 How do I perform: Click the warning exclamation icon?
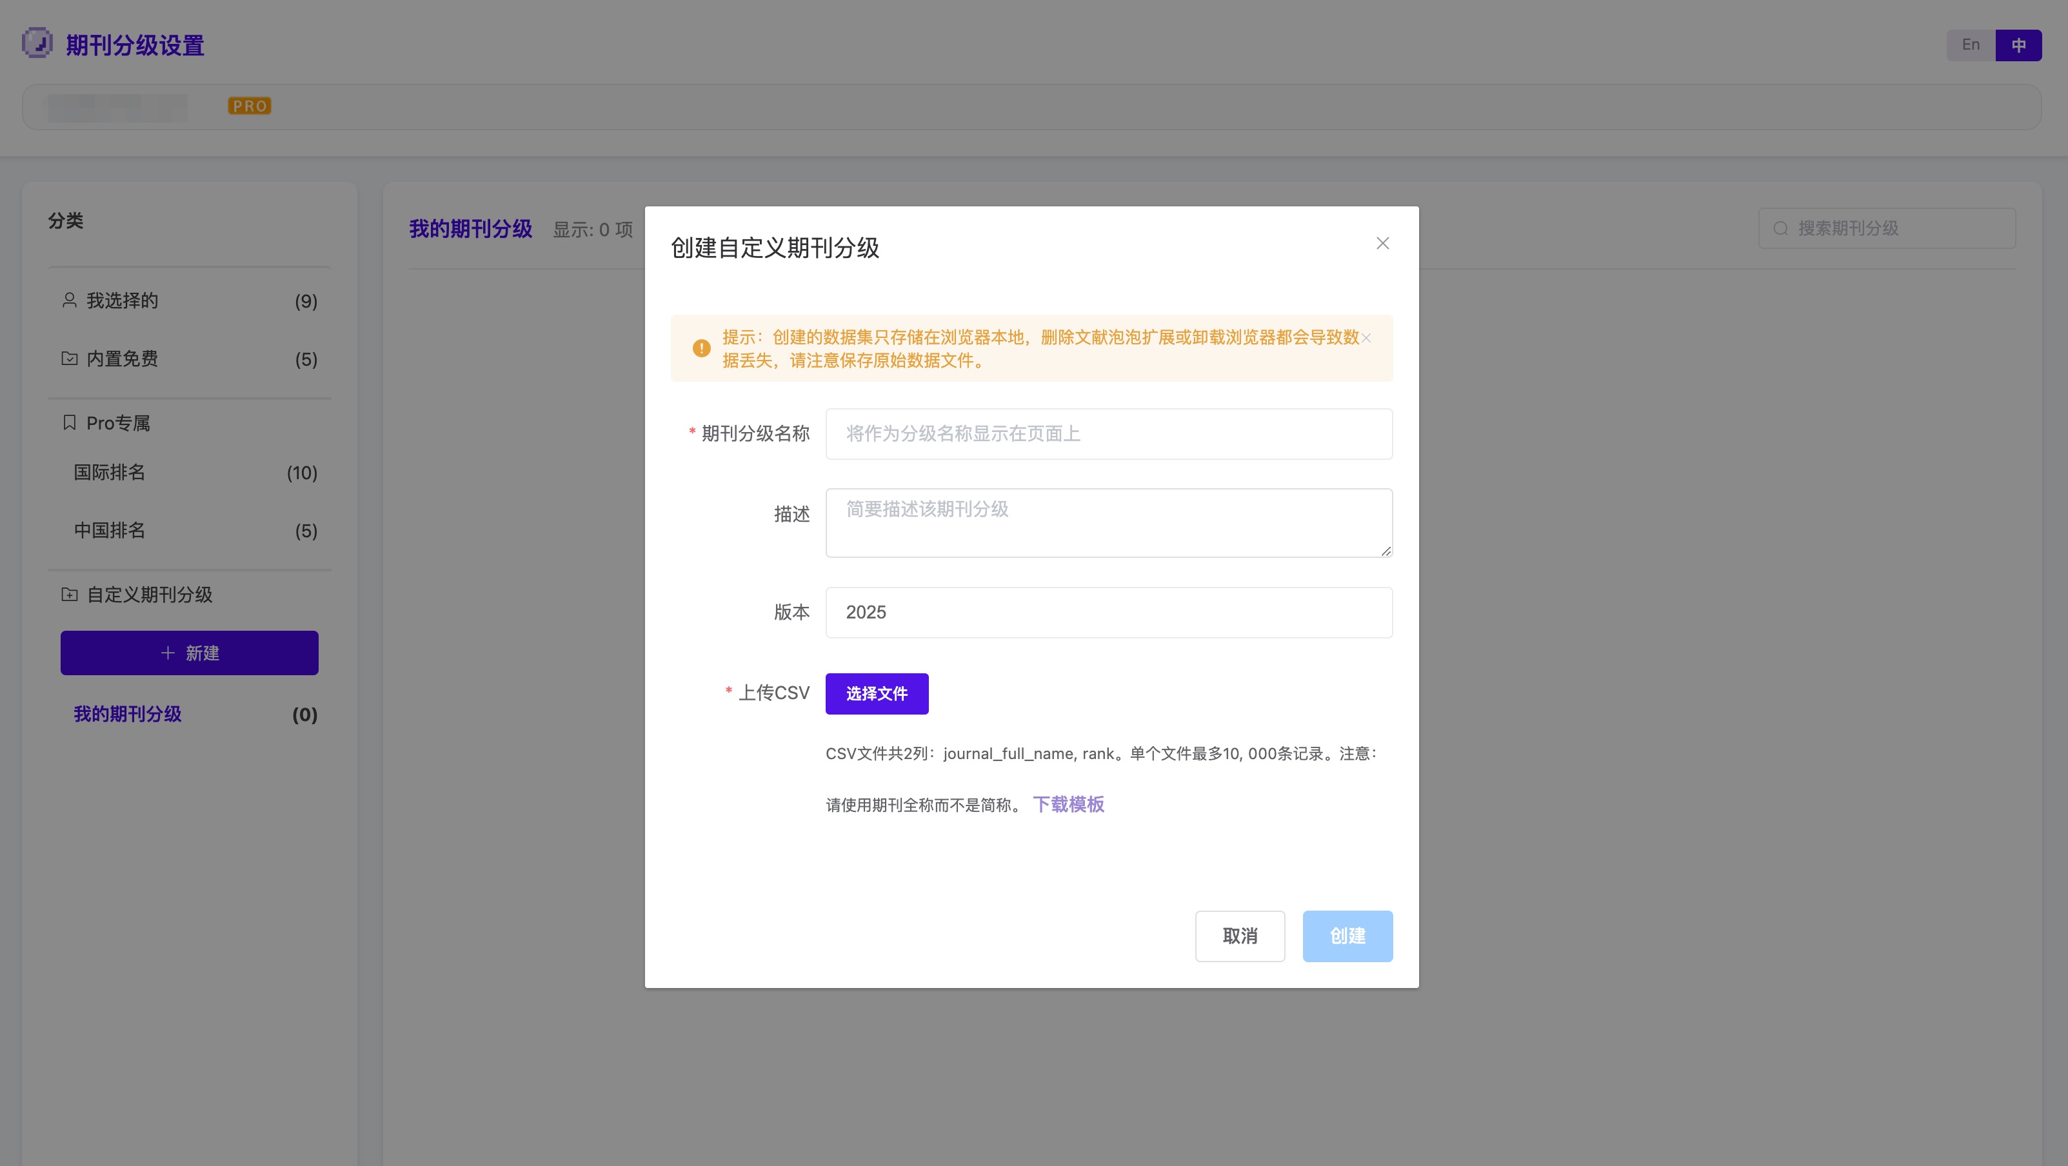(701, 348)
